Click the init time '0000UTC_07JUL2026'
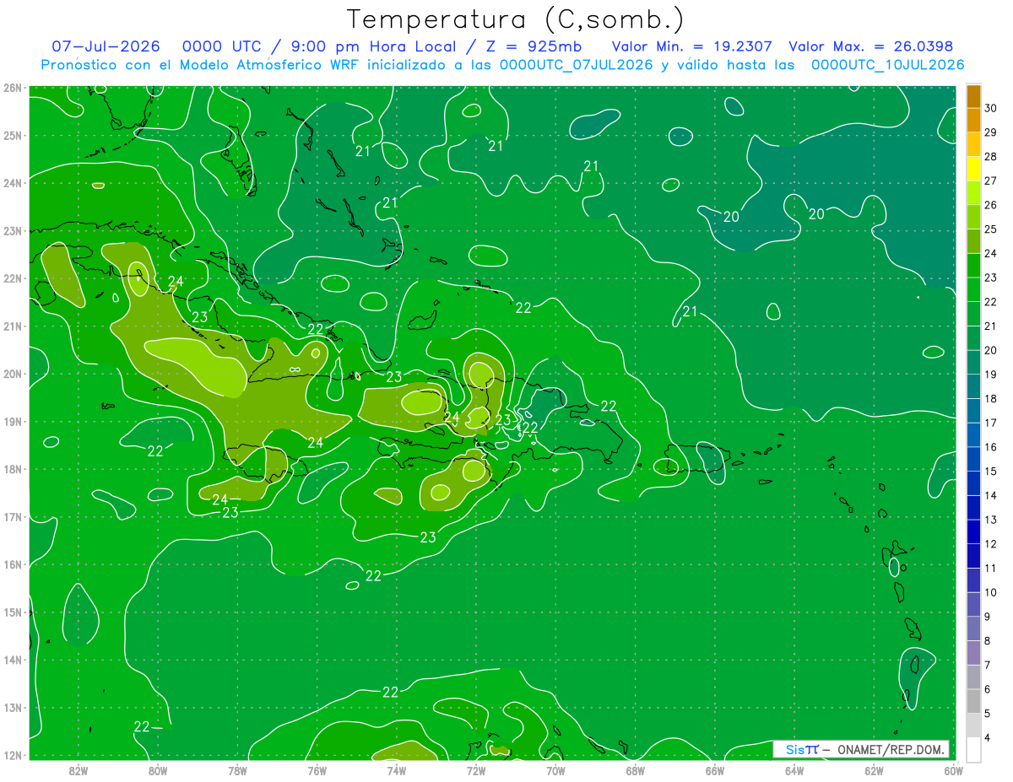The height and width of the screenshot is (782, 1013). point(576,65)
